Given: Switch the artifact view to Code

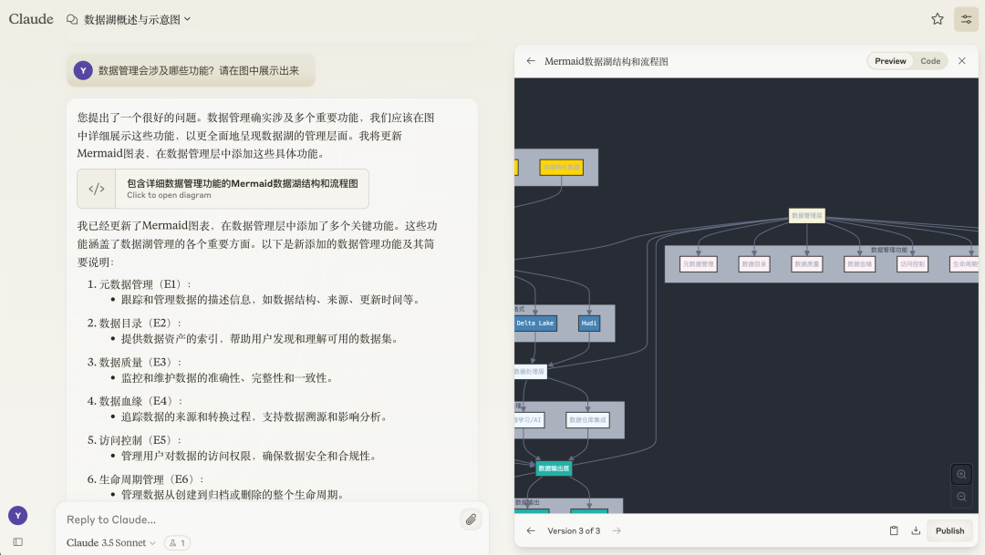Looking at the screenshot, I should pyautogui.click(x=930, y=60).
